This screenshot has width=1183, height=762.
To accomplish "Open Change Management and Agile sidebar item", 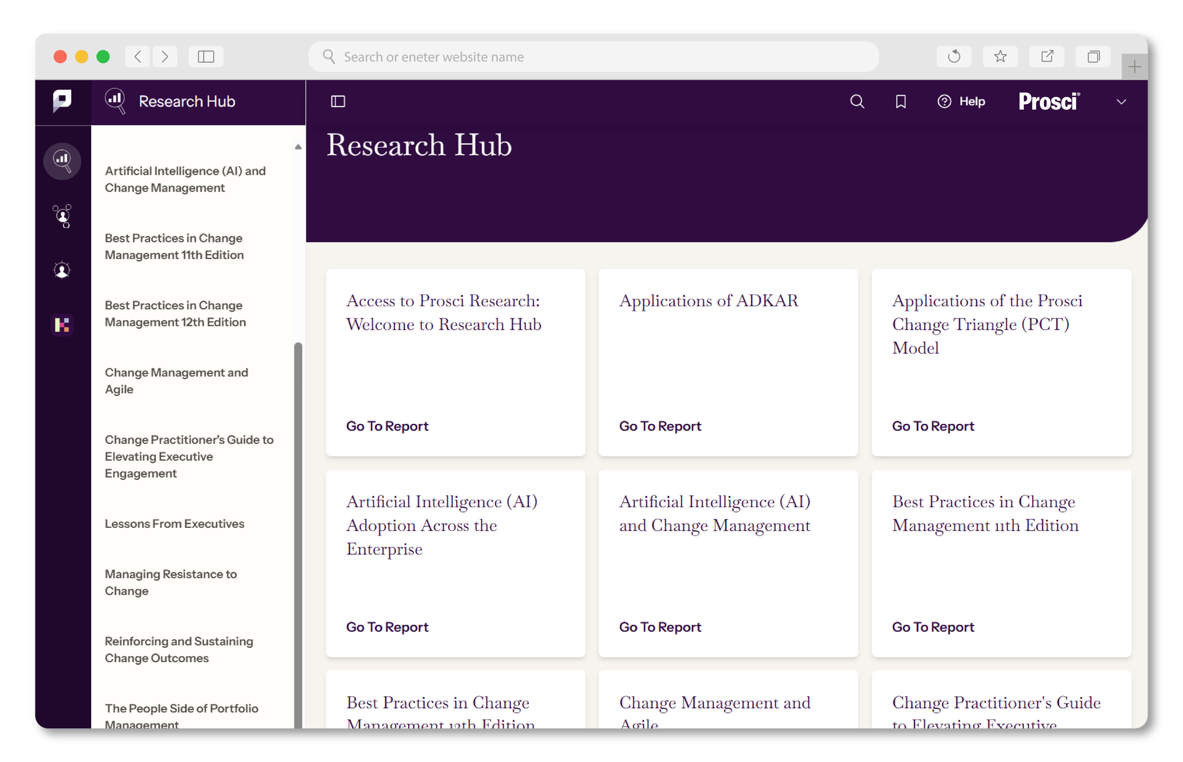I will point(176,381).
